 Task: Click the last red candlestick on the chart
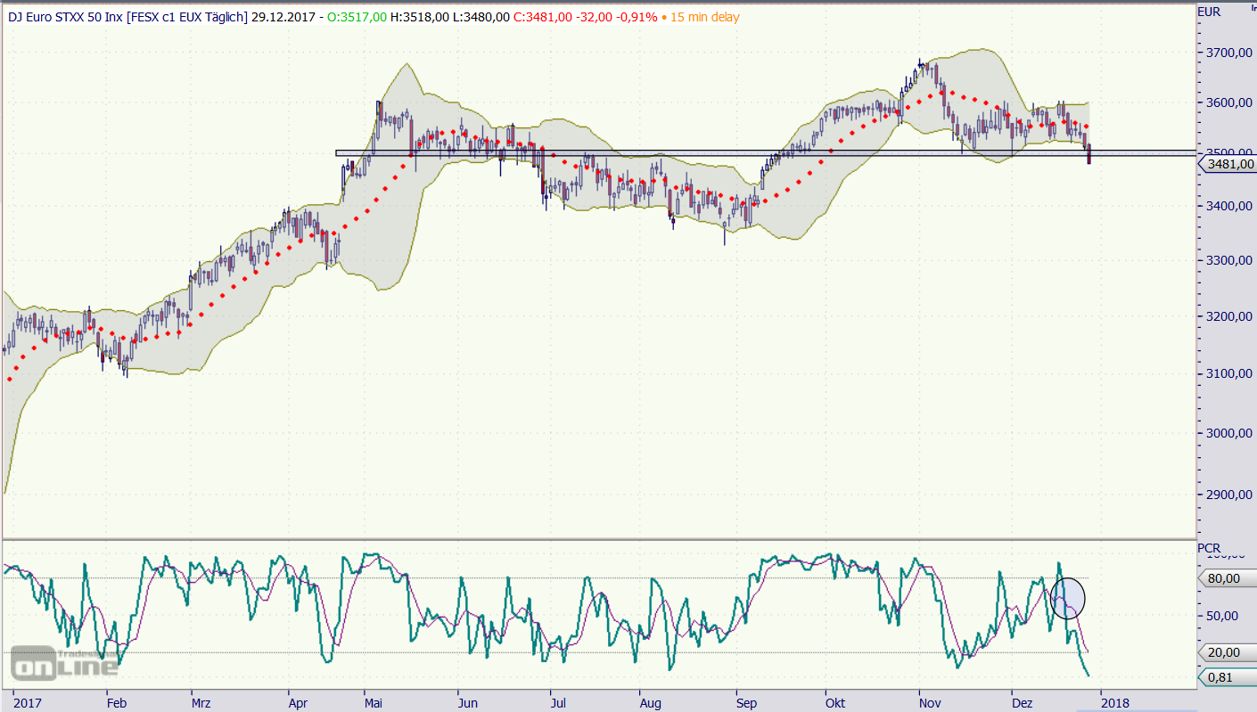[1089, 154]
